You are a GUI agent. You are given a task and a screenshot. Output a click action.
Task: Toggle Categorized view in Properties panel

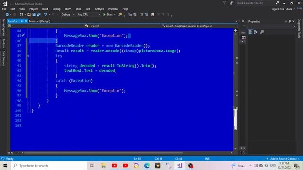(x=250, y=32)
